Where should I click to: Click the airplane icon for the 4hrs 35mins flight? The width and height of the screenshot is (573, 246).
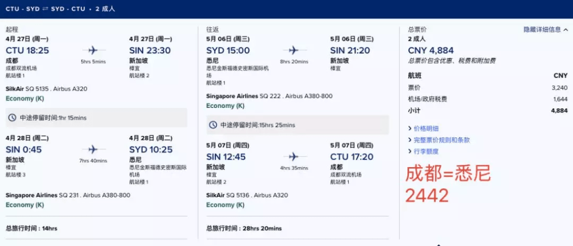[294, 157]
